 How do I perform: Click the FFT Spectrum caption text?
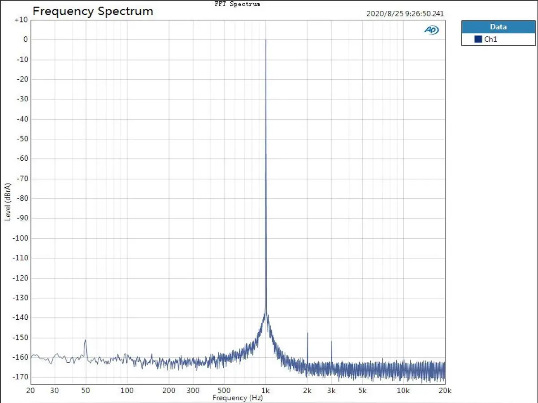[237, 4]
